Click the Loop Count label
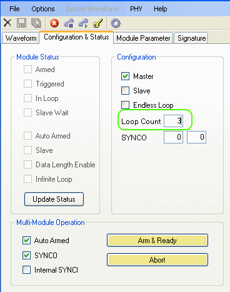This screenshot has height=292, width=230. (x=141, y=122)
